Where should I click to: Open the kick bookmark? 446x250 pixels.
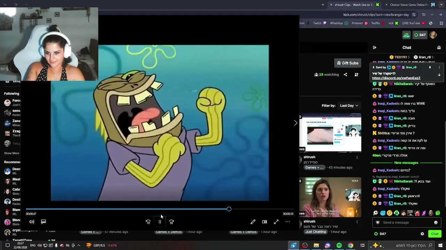[x=393, y=23]
